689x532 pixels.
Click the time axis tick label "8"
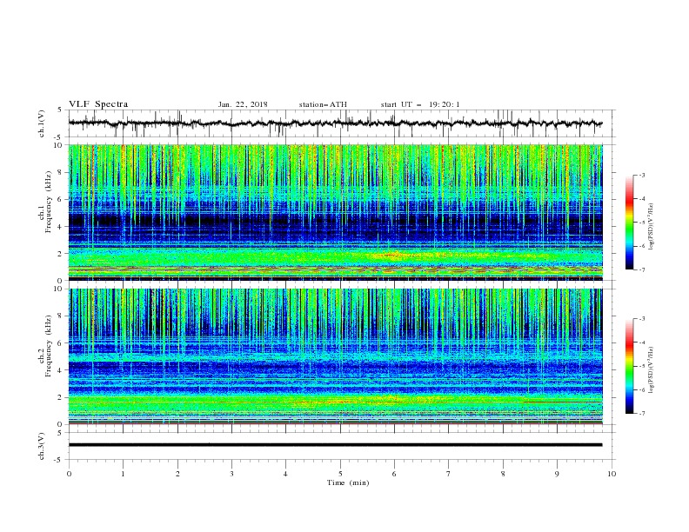pos(503,474)
